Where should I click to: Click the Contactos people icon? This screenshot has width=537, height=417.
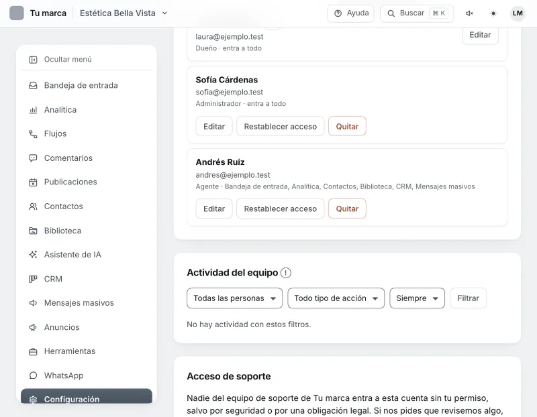[x=33, y=206]
